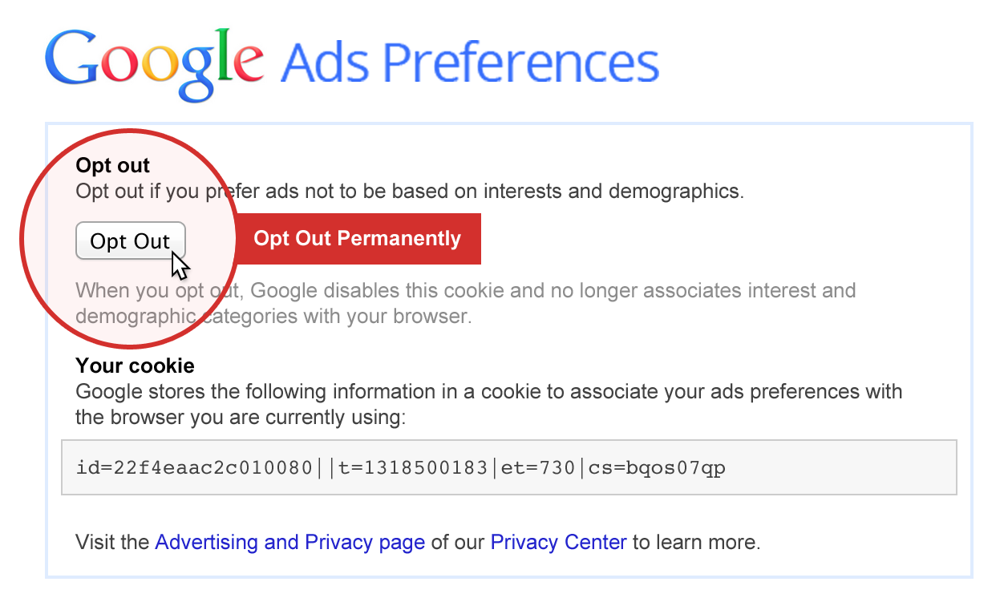
Task: Click the bold Opt out heading
Action: tap(113, 166)
